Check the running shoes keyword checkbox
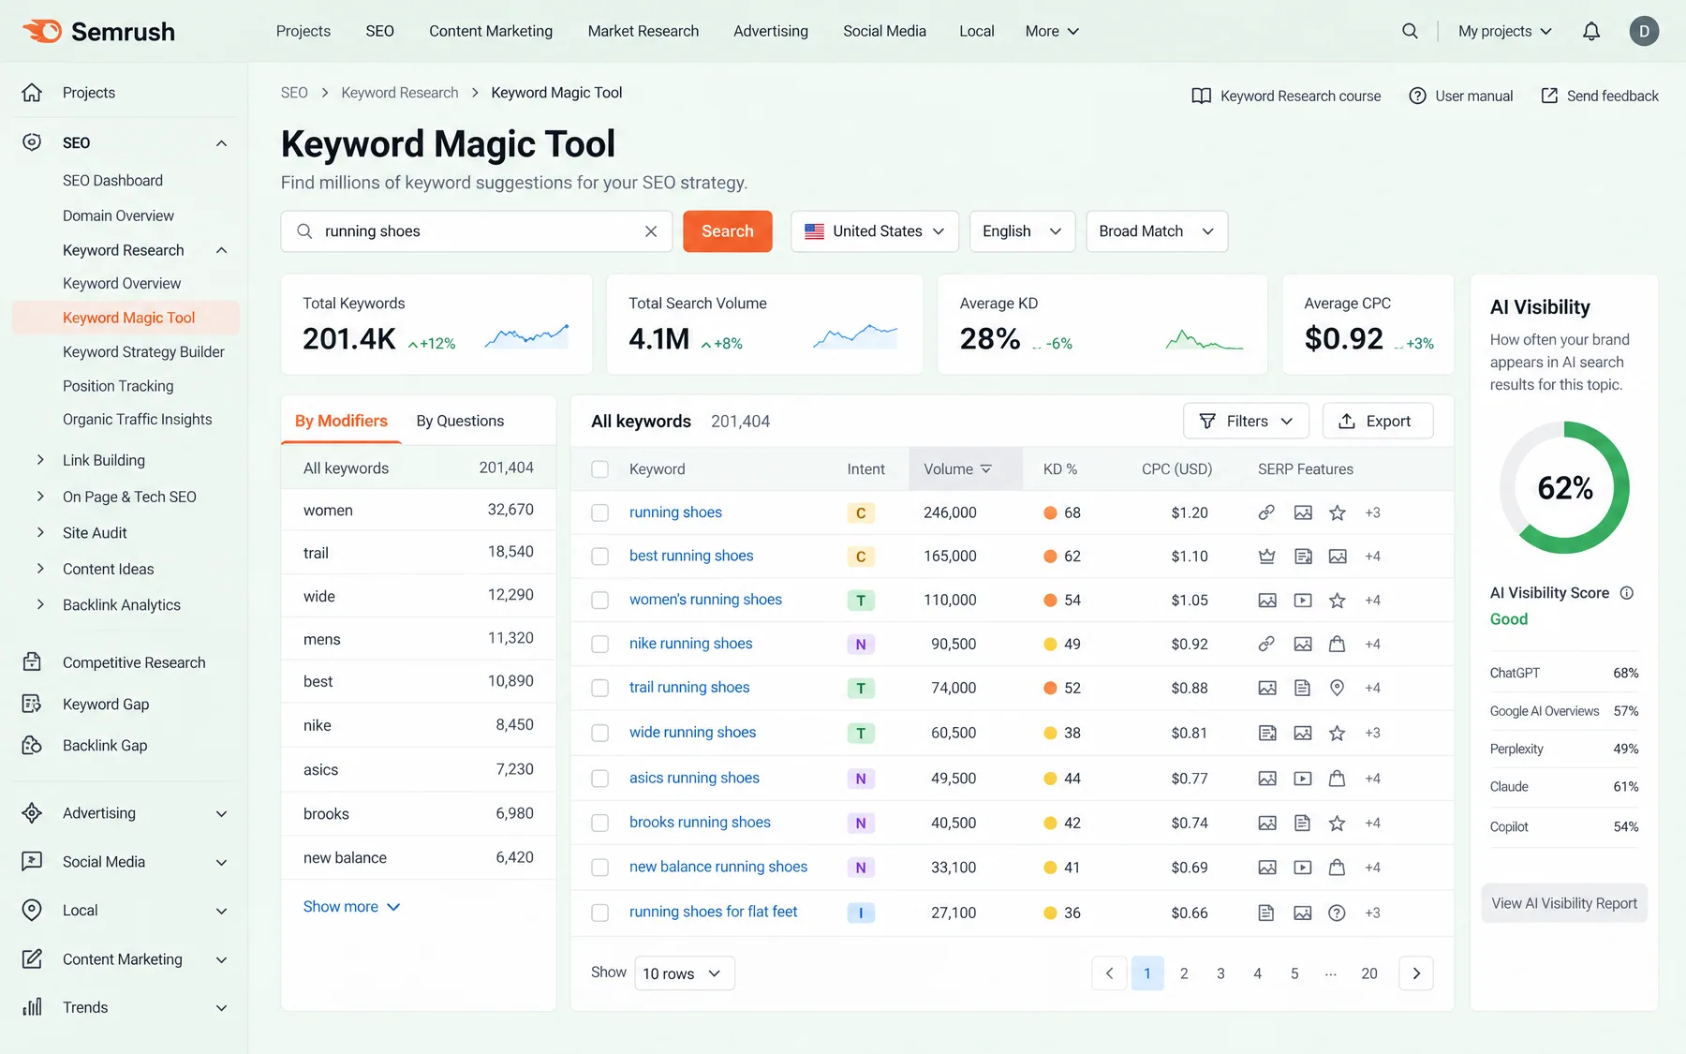The width and height of the screenshot is (1686, 1054). coord(600,512)
